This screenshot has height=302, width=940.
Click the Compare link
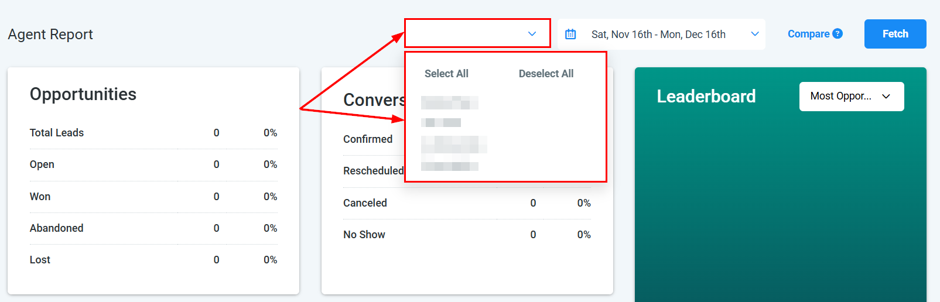(x=808, y=34)
